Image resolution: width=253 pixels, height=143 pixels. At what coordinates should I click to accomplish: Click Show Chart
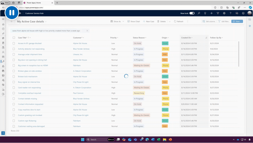[133, 21]
